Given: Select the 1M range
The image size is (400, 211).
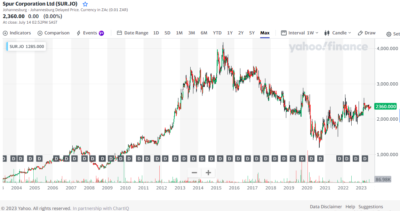Looking at the screenshot, I should (x=179, y=33).
